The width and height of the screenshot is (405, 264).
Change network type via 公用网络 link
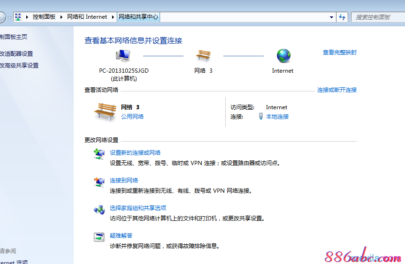tap(132, 117)
